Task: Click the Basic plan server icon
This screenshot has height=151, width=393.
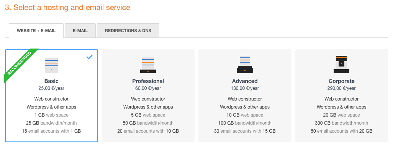Action: click(51, 65)
